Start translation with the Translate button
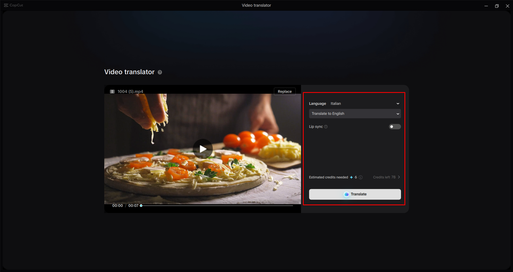This screenshot has width=513, height=272. tap(355, 194)
